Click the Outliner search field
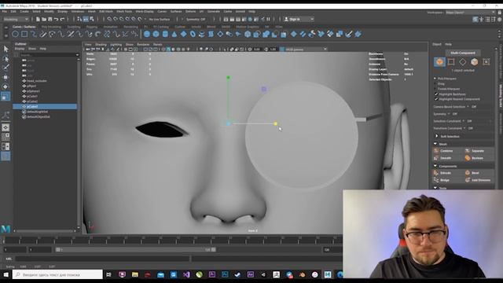503x283 pixels. tap(49, 55)
